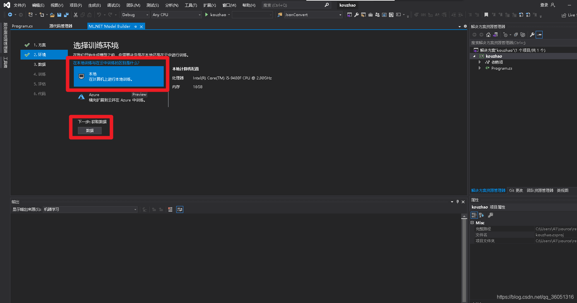Open the output source dropdown 机器学习

pyautogui.click(x=90, y=209)
